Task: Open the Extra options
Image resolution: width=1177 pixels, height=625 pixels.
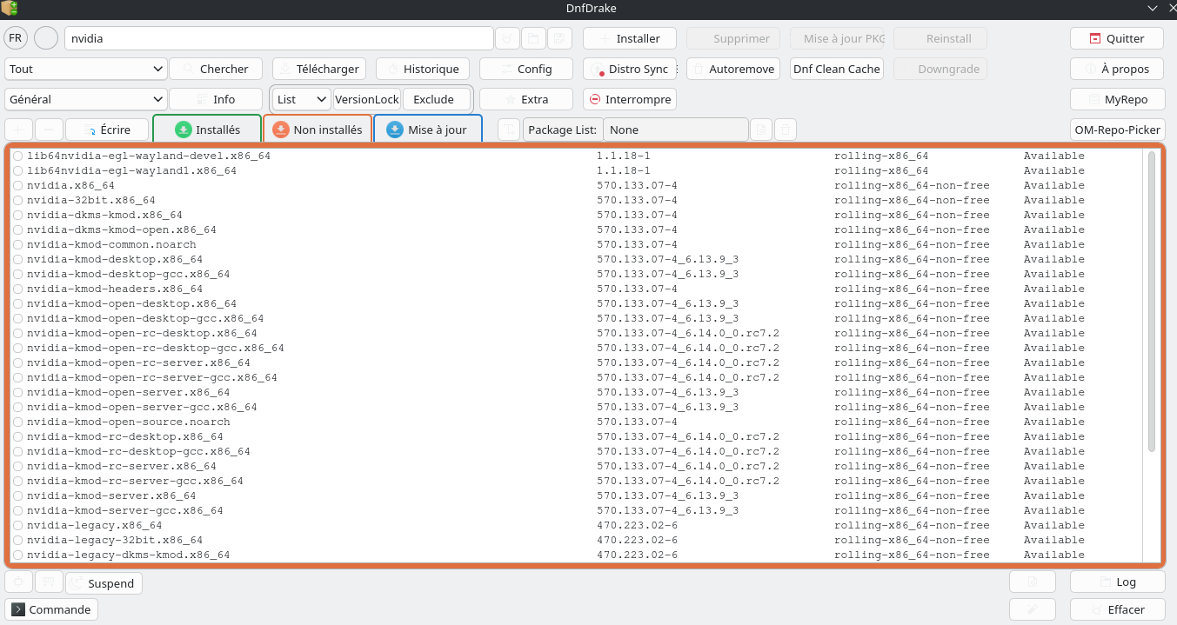Action: (526, 99)
